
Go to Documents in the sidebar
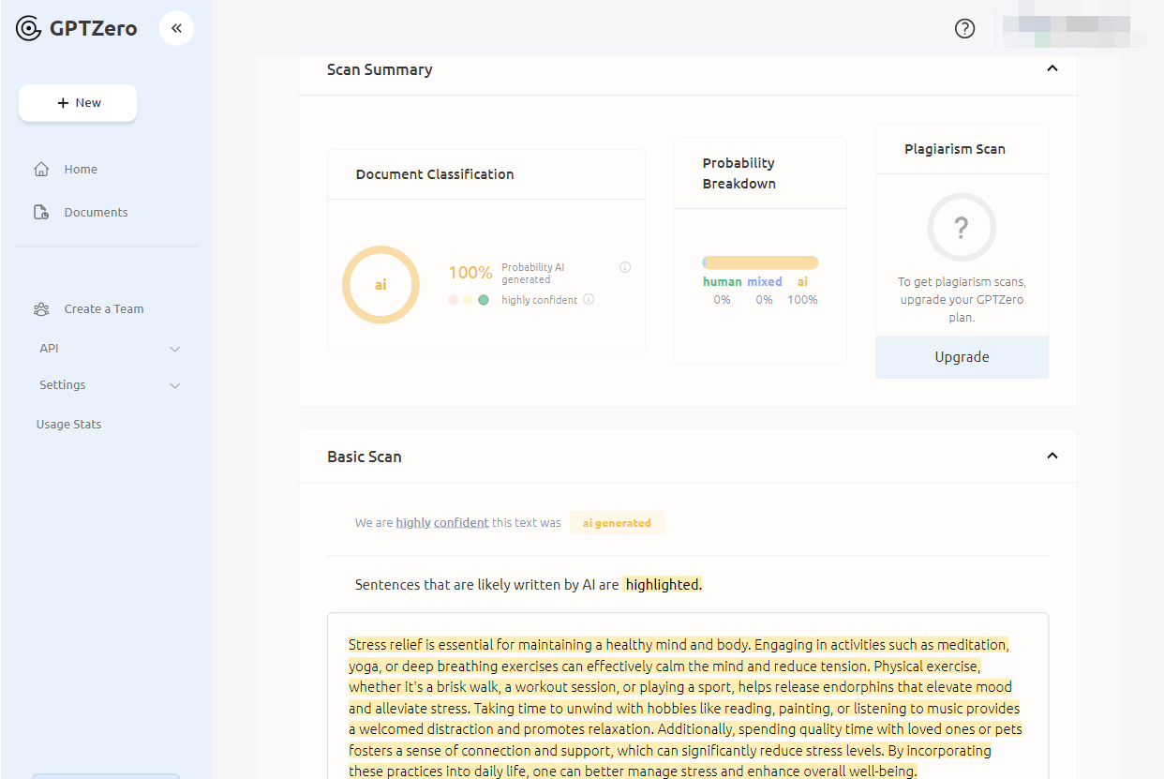pos(96,213)
